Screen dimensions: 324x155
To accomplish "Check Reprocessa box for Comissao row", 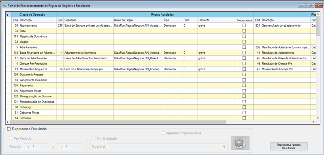I will click(x=244, y=118).
